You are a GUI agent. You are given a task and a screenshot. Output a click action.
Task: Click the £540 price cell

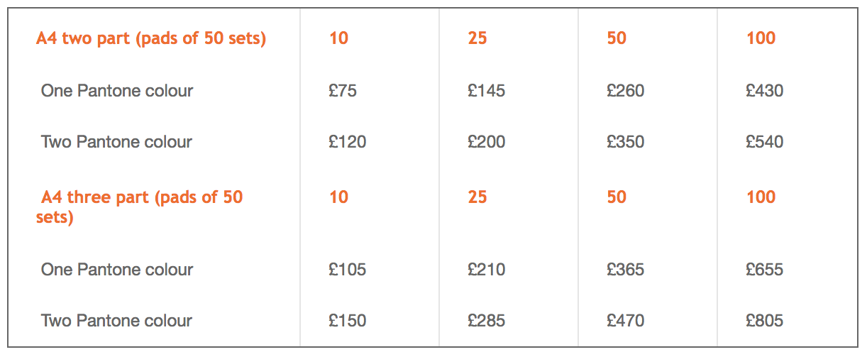[765, 142]
